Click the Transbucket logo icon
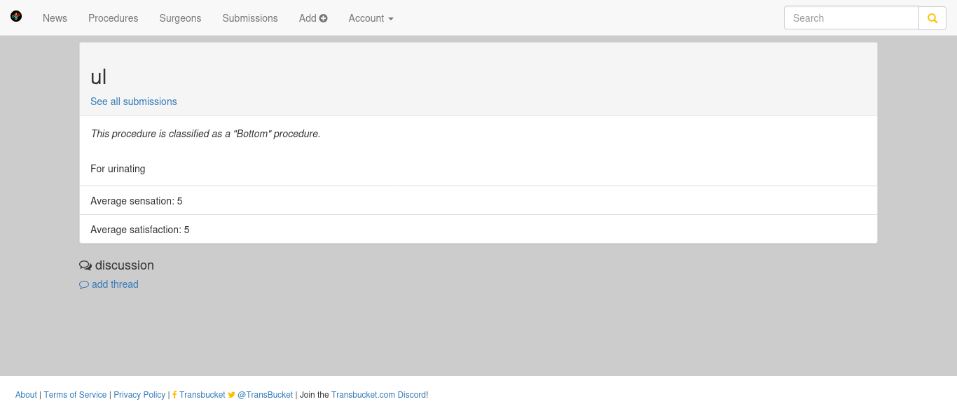The image size is (957, 411). 16,16
